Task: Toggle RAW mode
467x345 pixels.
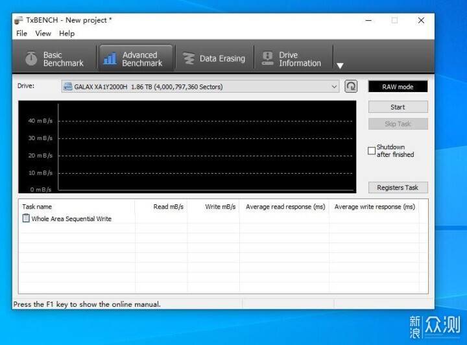Action: (x=398, y=87)
